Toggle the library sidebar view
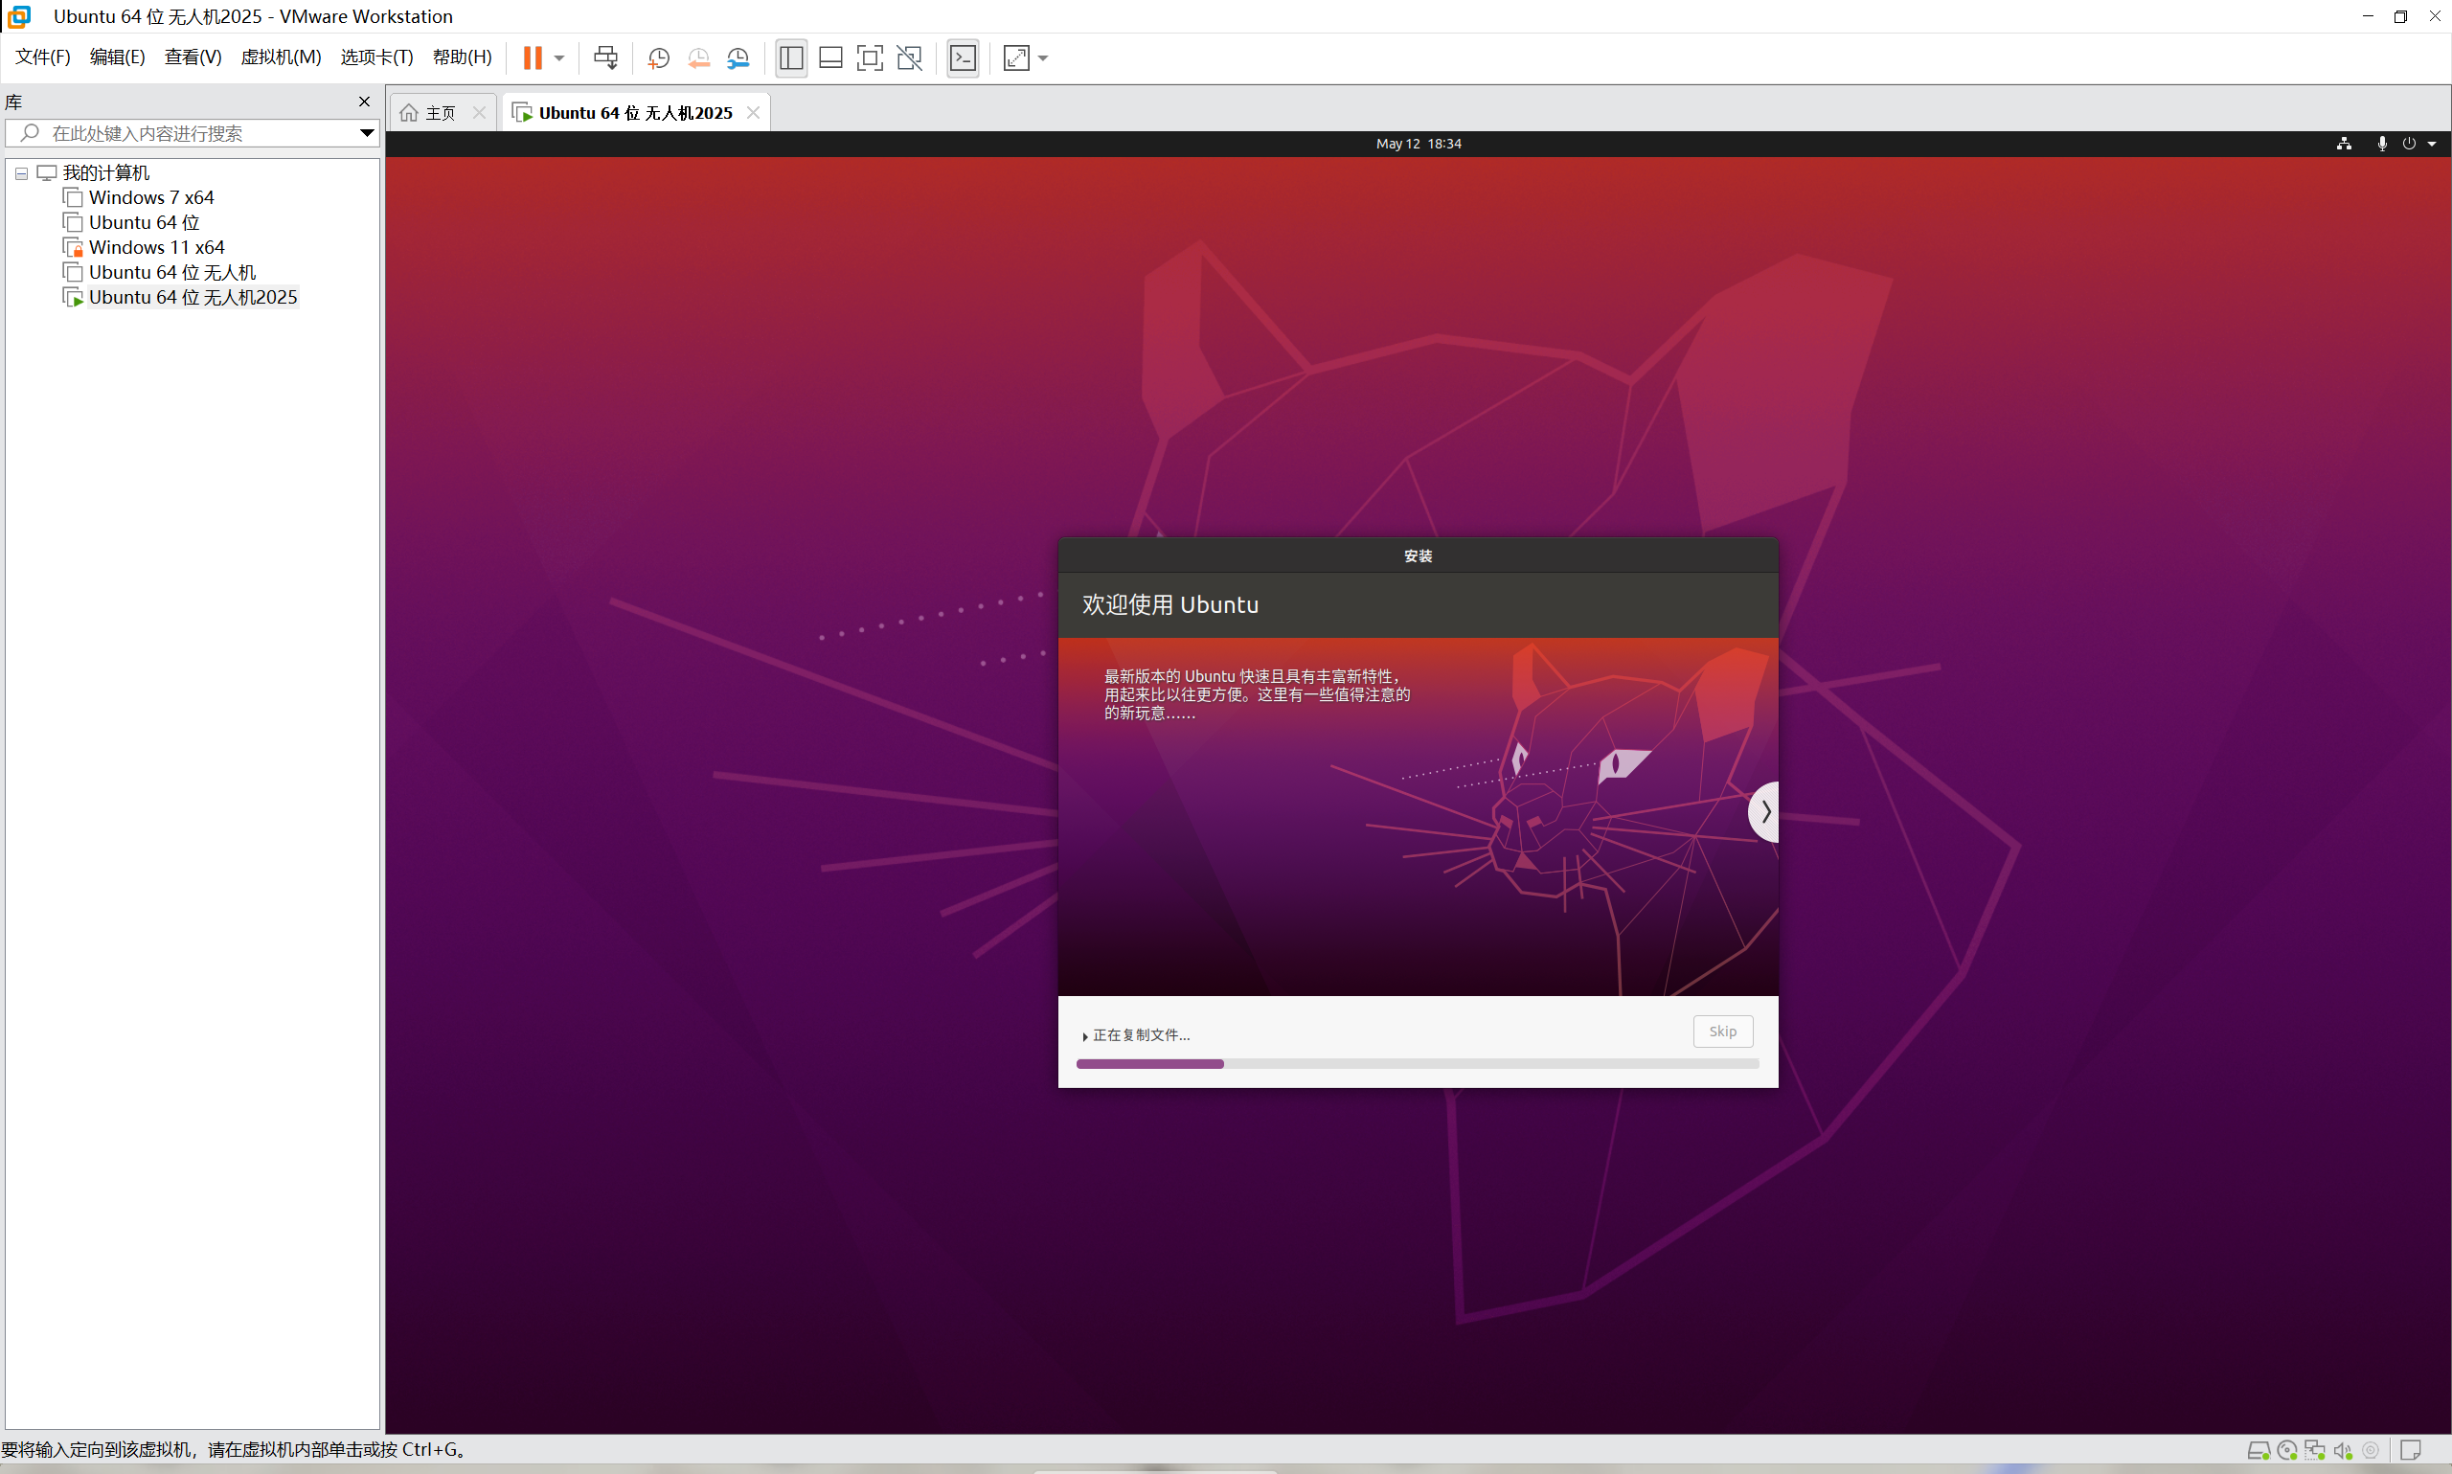This screenshot has height=1474, width=2452. pyautogui.click(x=790, y=57)
